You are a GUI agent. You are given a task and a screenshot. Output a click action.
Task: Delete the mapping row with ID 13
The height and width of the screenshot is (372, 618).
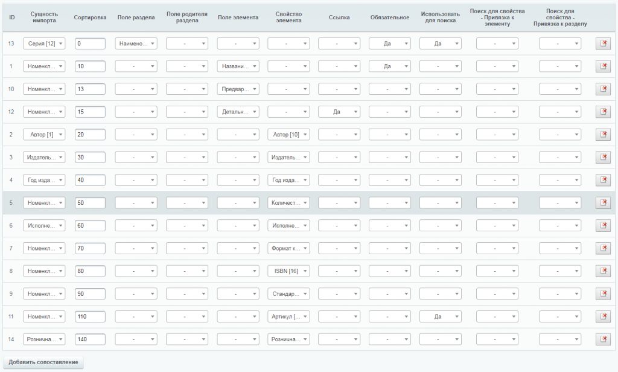click(x=603, y=43)
